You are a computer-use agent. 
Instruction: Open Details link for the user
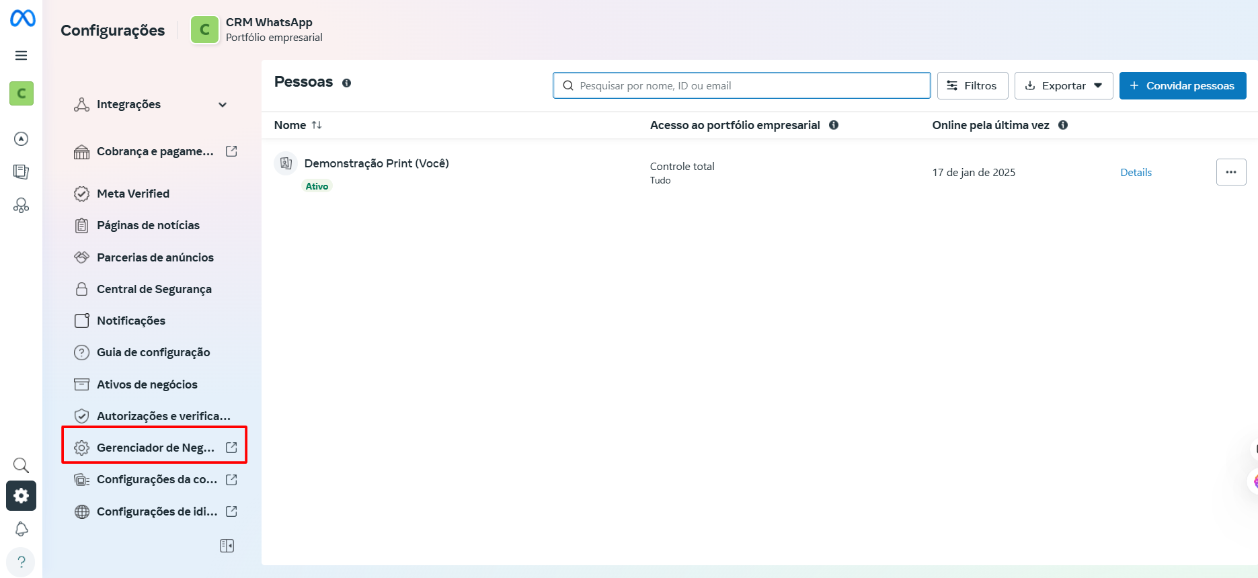click(x=1136, y=173)
